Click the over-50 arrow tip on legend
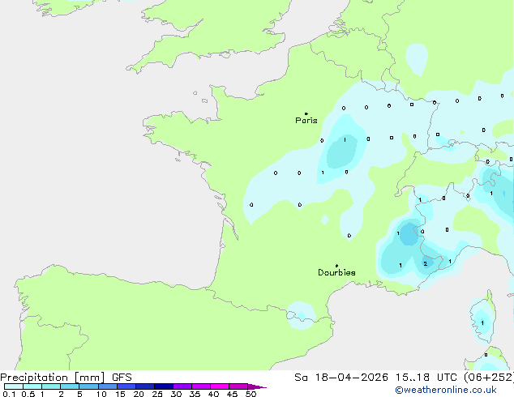514x397 pixels. pyautogui.click(x=257, y=386)
